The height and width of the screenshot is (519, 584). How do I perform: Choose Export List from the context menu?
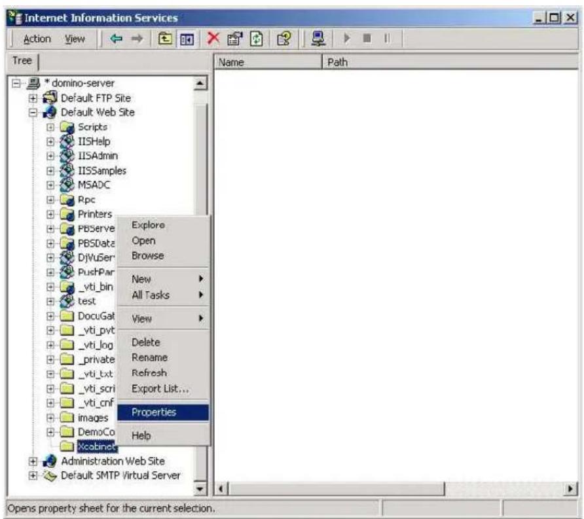tap(163, 389)
